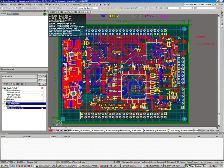224x168 pixels.
Task: Click the ワークスペース button
Action: click(x=42, y=76)
